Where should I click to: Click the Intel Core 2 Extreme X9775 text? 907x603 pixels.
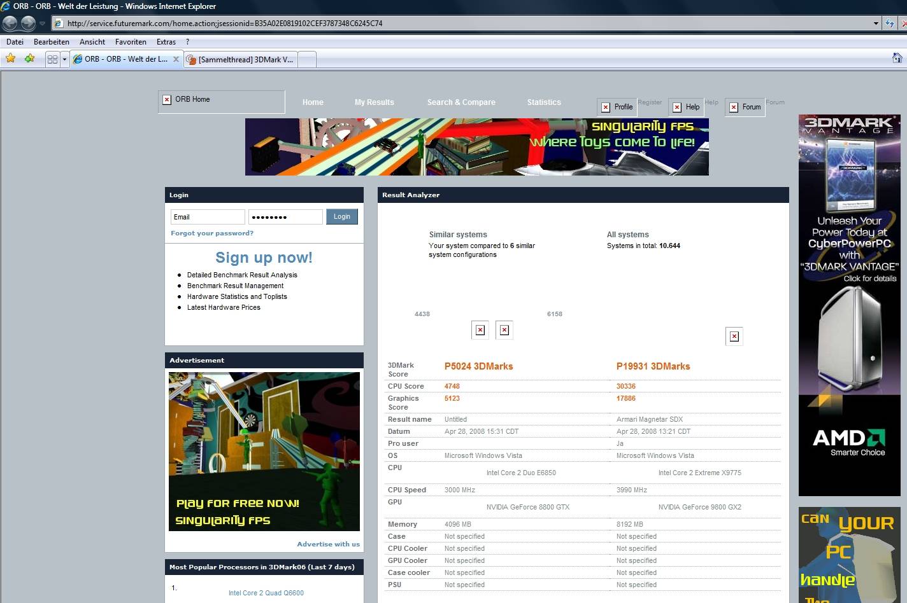pos(700,473)
